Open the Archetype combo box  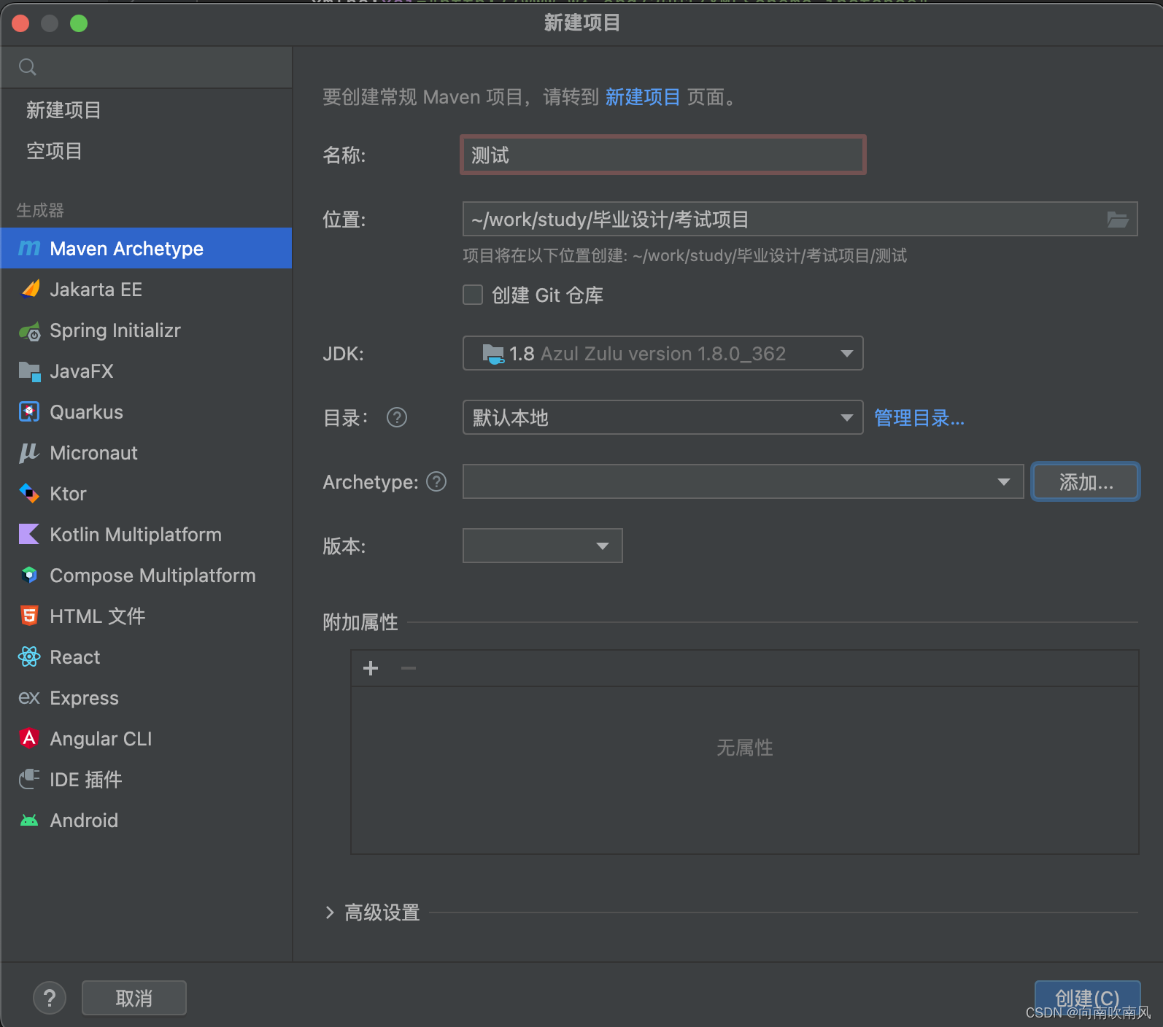(743, 482)
